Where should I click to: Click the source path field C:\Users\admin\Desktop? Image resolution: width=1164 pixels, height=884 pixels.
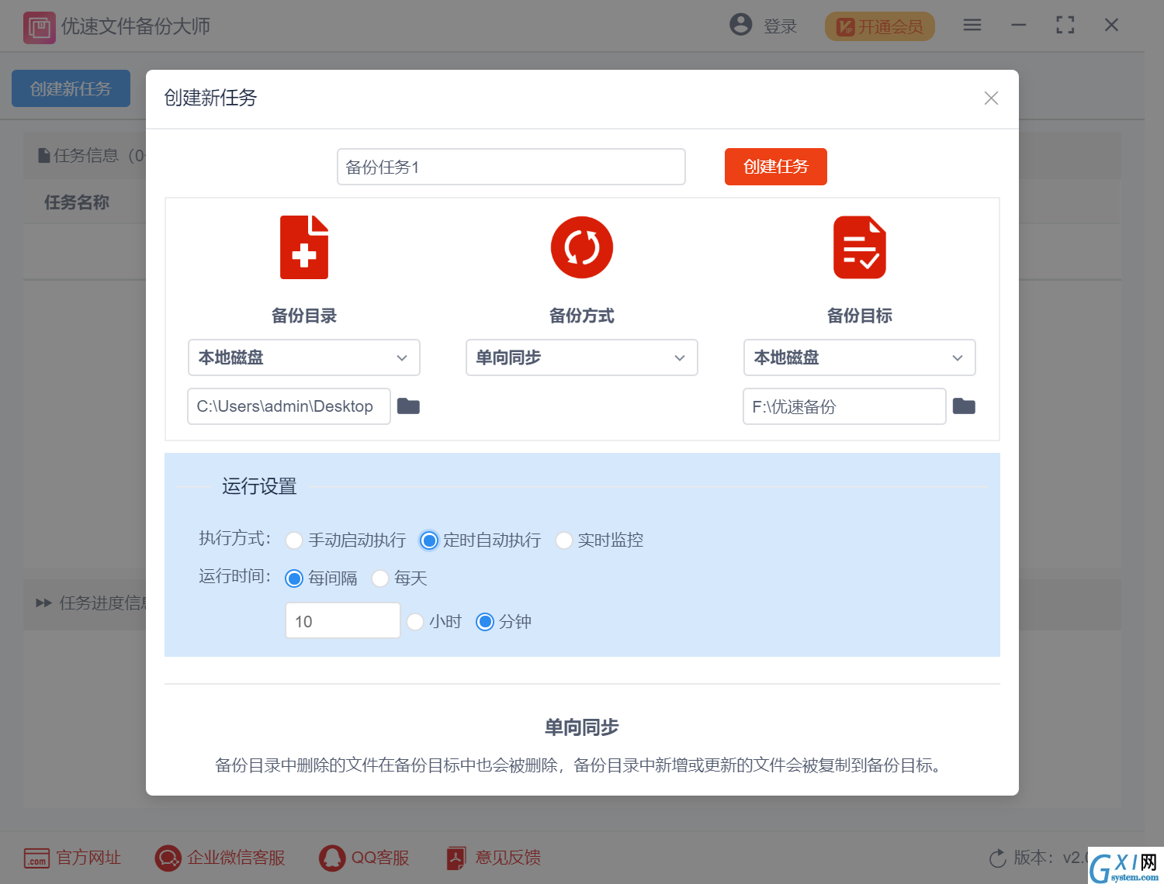pyautogui.click(x=289, y=406)
